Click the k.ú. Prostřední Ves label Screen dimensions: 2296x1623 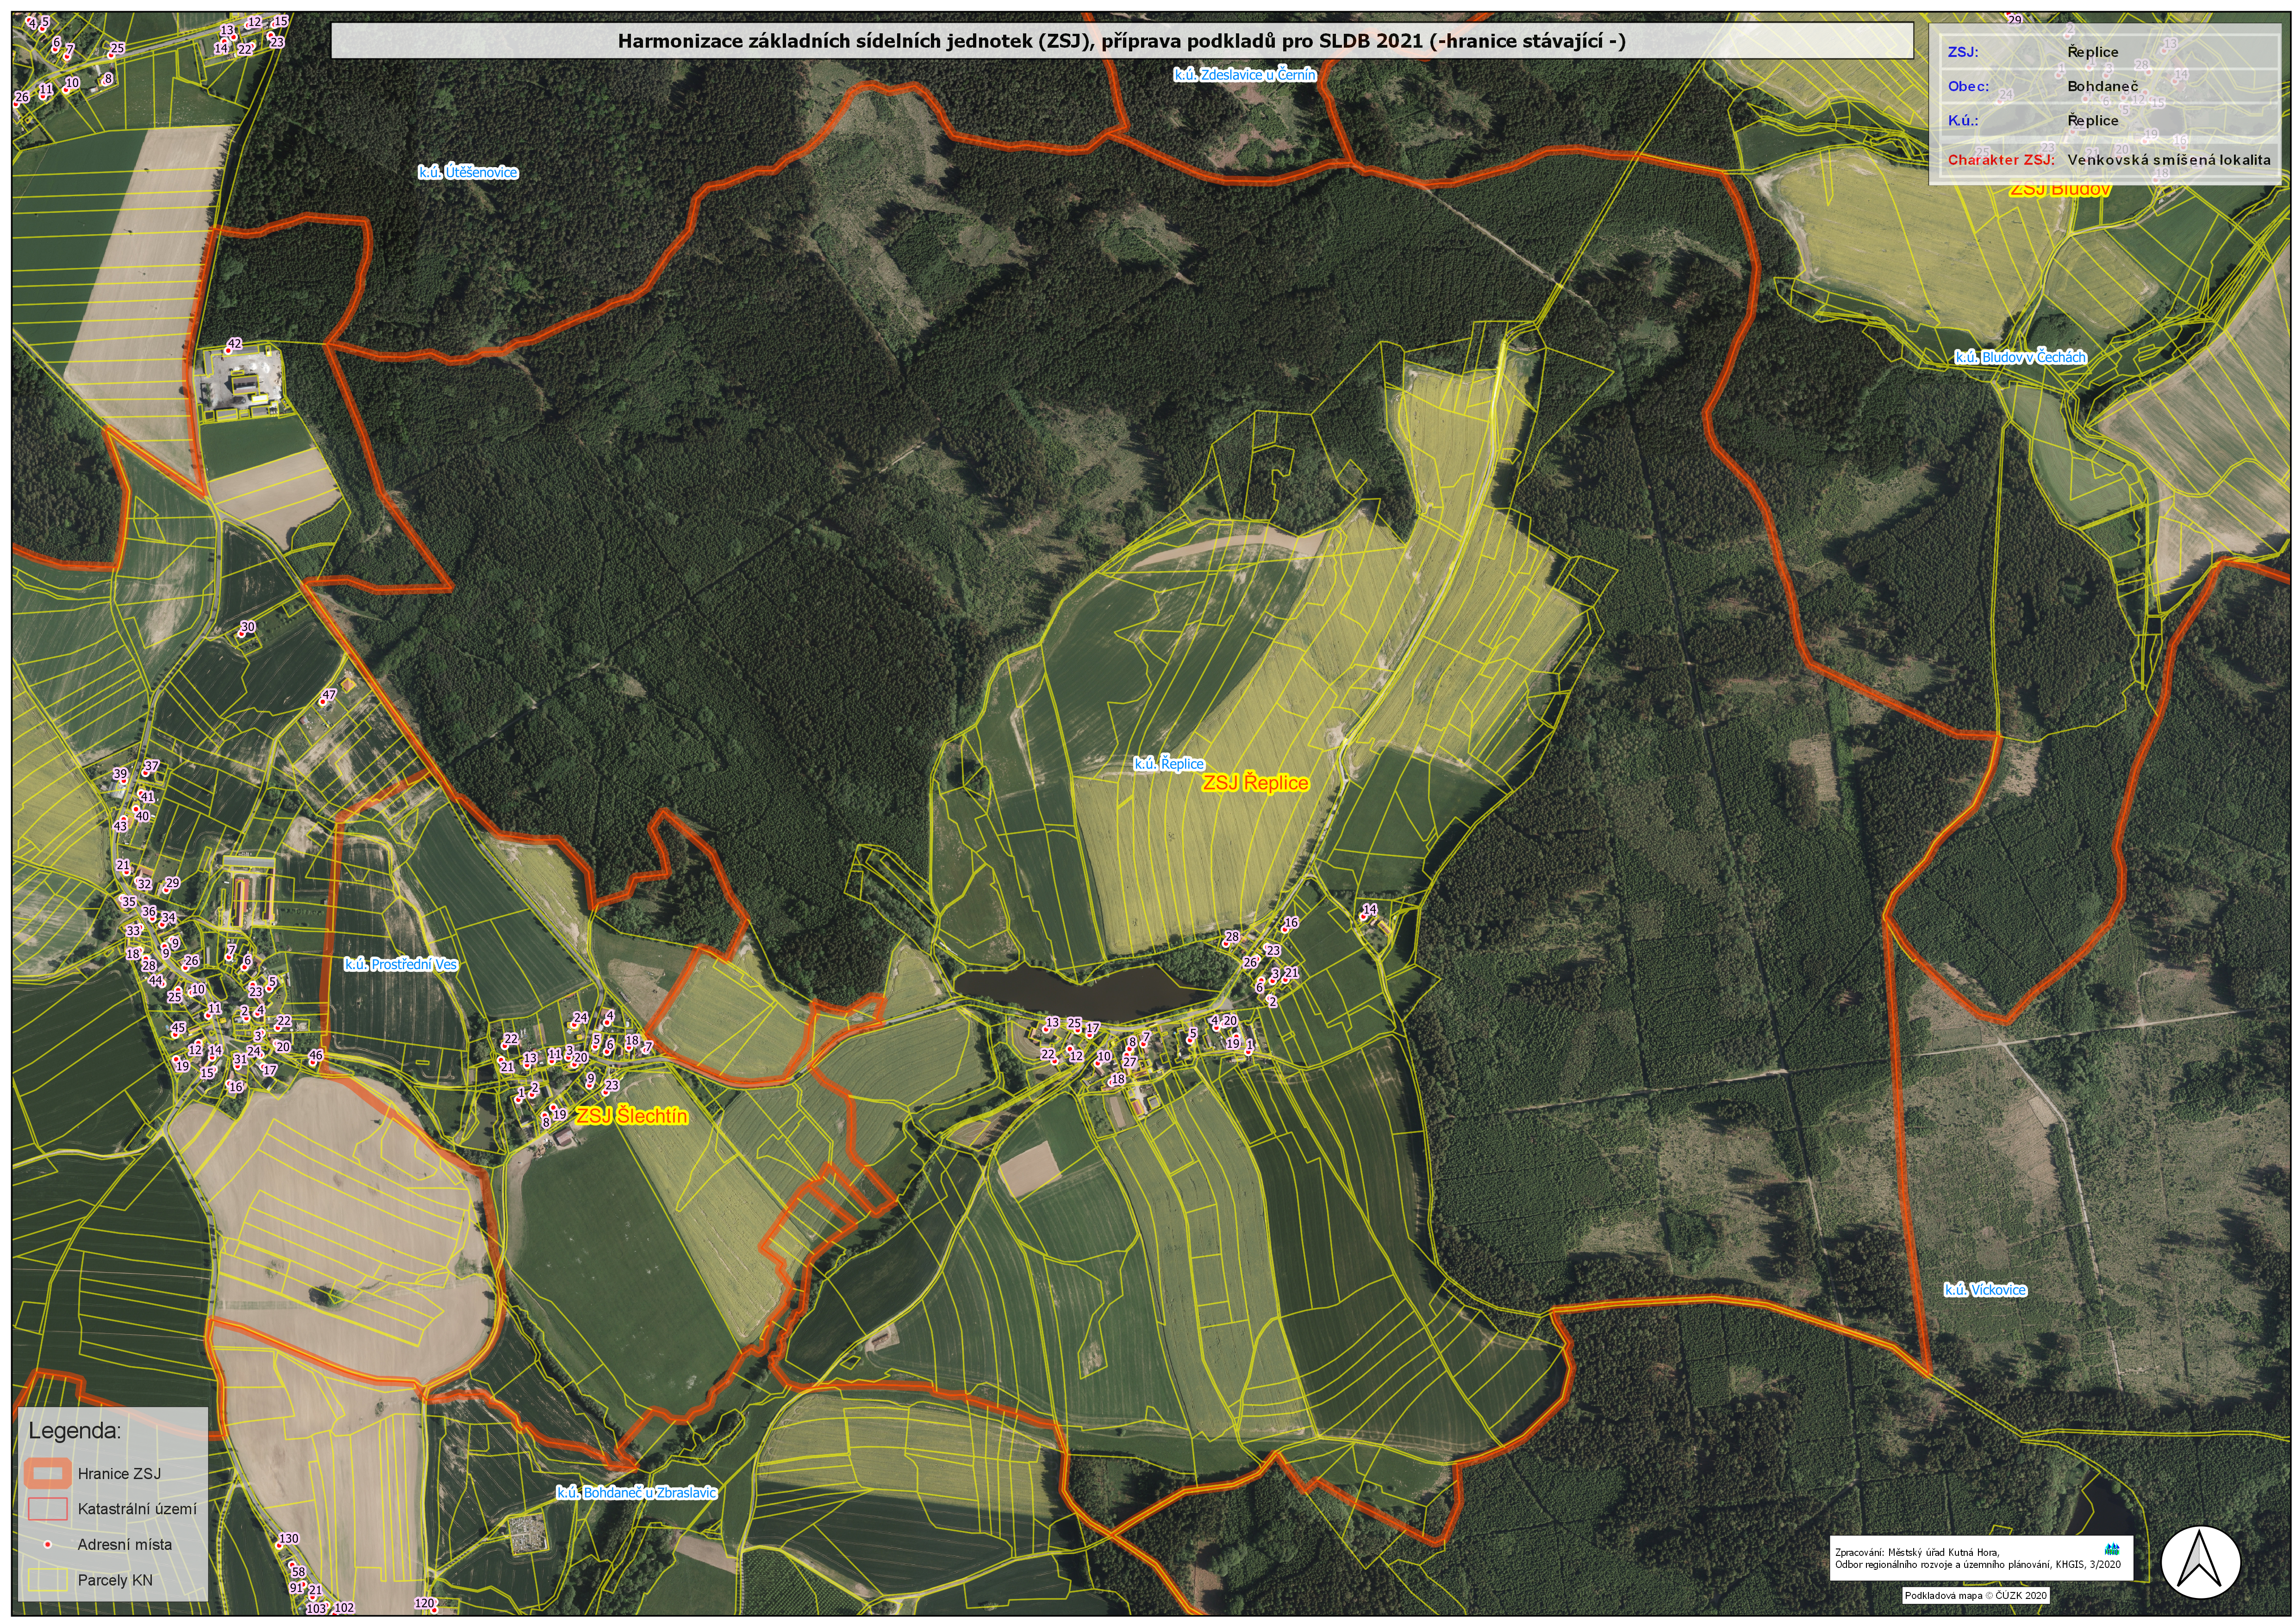point(400,965)
